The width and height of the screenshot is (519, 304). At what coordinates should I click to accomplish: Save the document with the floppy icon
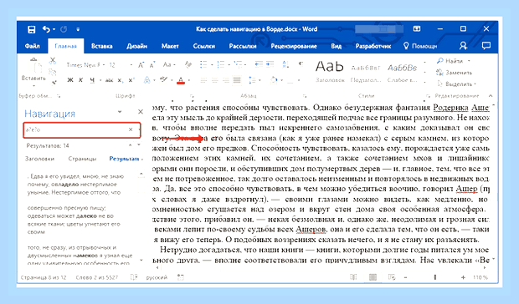click(32, 29)
